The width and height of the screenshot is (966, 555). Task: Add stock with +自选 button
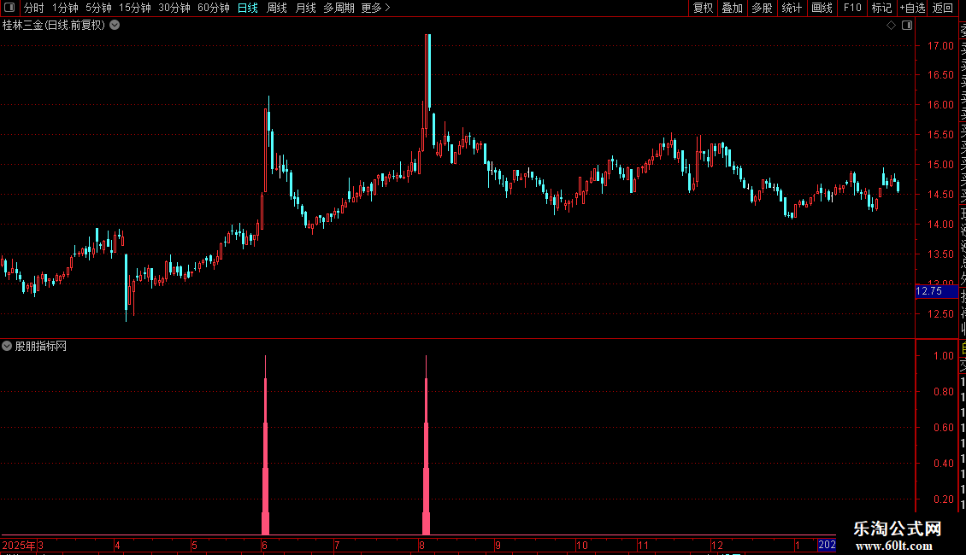[x=912, y=8]
